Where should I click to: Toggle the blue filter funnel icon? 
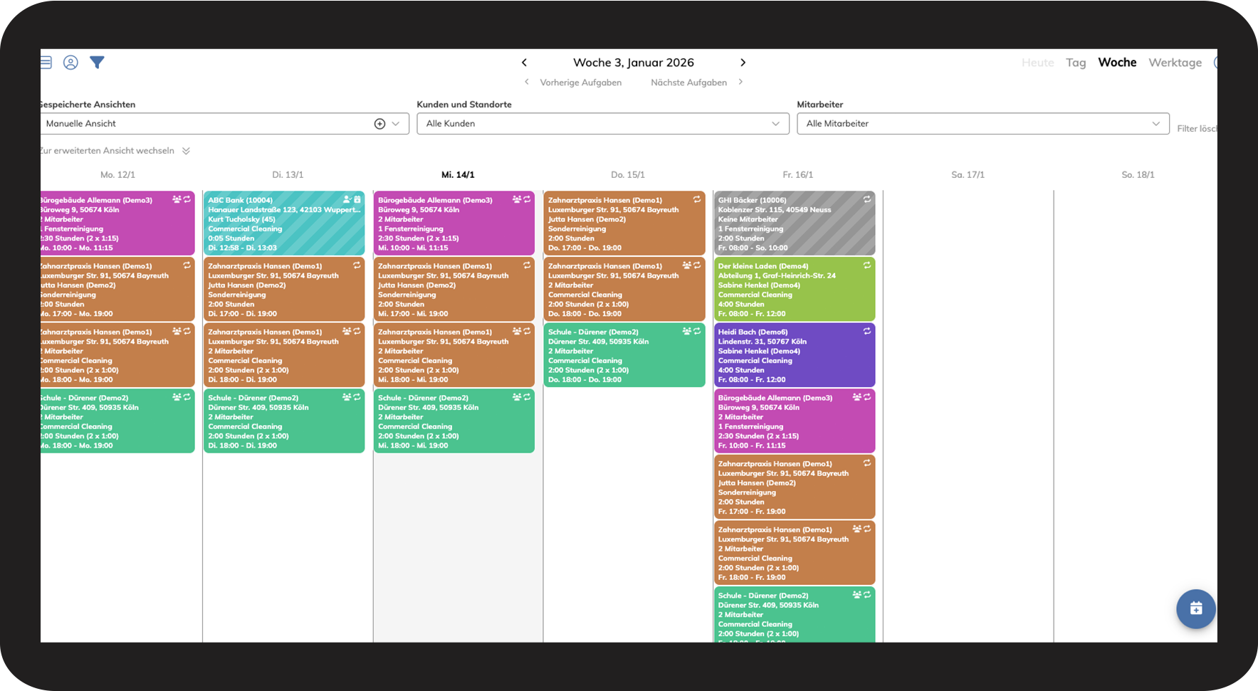coord(98,63)
